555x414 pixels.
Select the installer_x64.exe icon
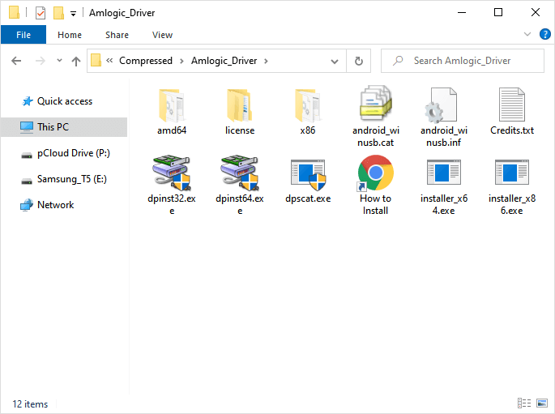[444, 173]
